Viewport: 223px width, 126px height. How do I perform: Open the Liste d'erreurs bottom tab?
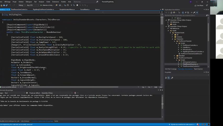pyautogui.click(x=25, y=121)
